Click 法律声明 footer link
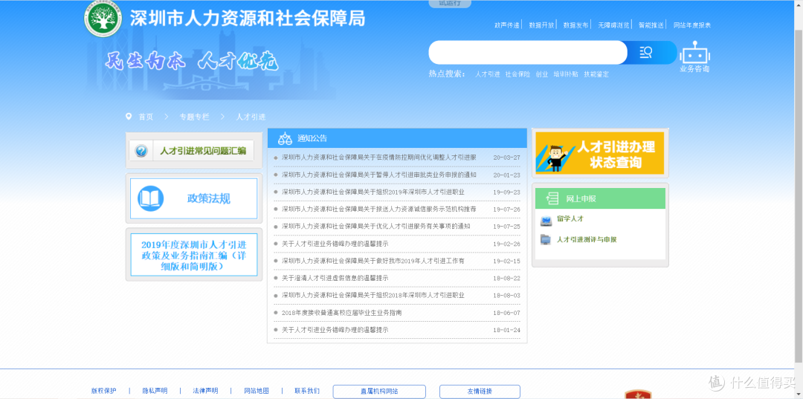This screenshot has height=399, width=803. pyautogui.click(x=205, y=391)
